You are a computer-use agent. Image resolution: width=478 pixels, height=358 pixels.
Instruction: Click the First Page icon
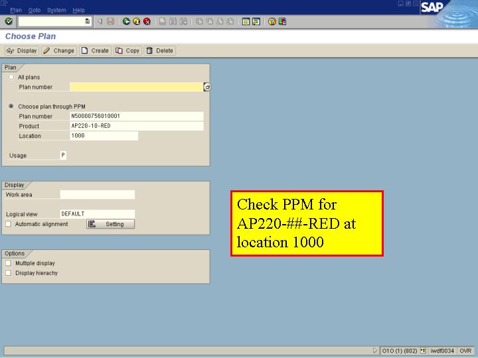[199, 21]
